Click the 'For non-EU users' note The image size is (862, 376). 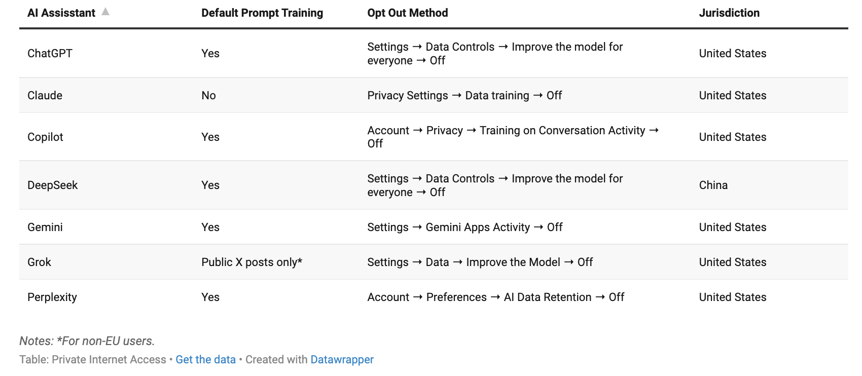point(87,341)
